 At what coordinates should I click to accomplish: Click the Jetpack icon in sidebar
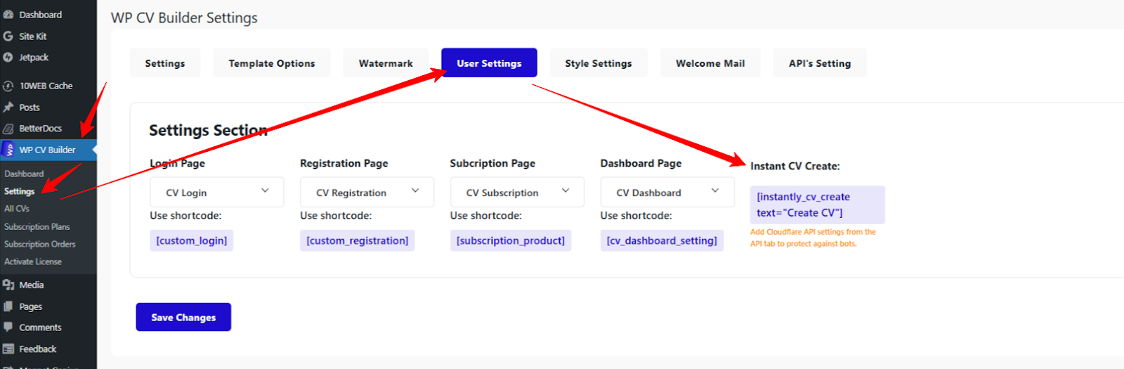pyautogui.click(x=8, y=58)
